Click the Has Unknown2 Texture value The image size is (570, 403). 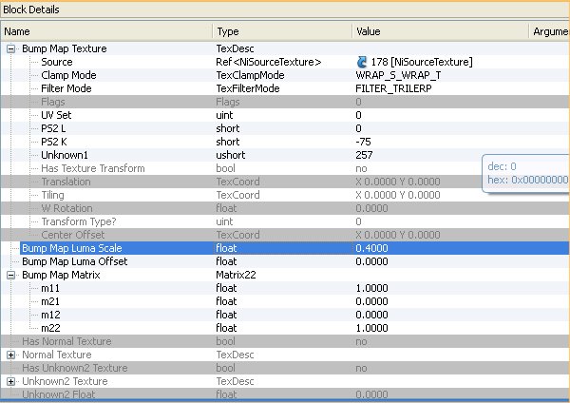pos(361,368)
